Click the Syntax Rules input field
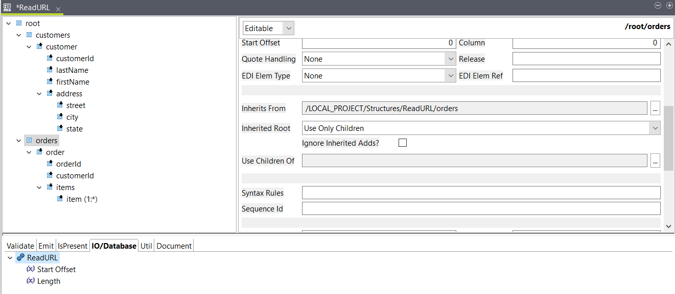 tap(481, 193)
